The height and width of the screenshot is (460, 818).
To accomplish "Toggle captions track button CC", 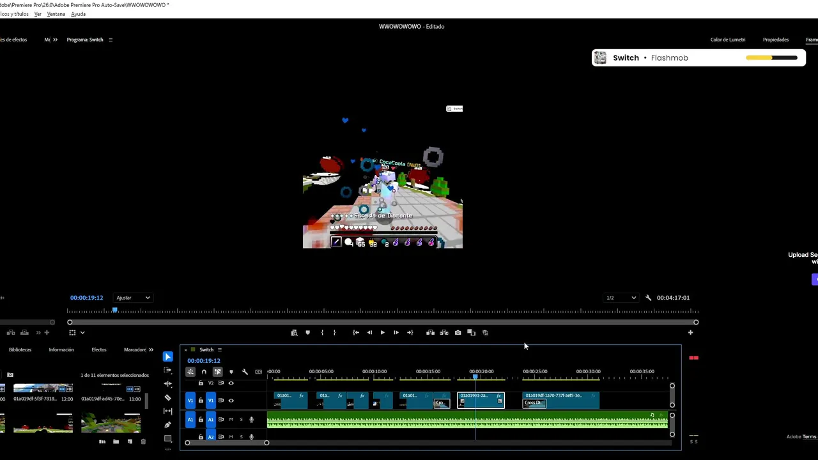I will (258, 372).
